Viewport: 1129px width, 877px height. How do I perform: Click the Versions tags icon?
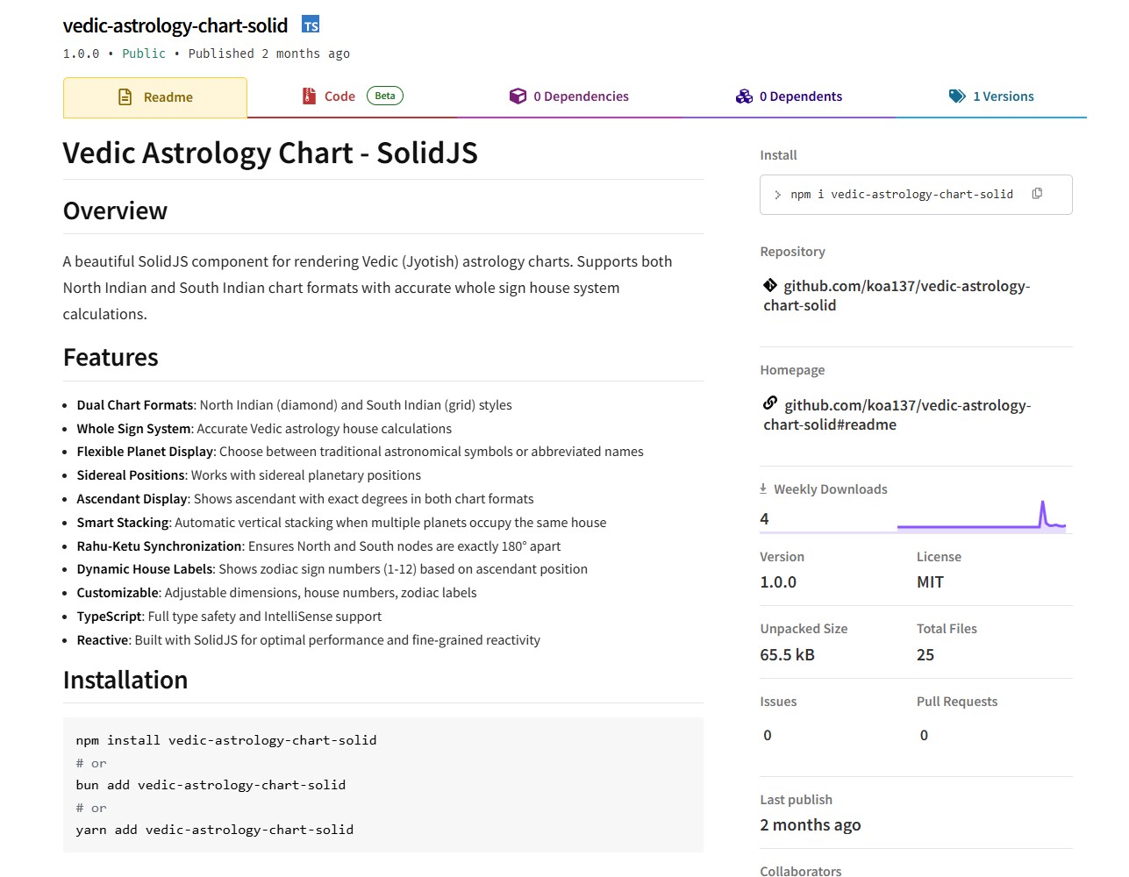point(957,96)
